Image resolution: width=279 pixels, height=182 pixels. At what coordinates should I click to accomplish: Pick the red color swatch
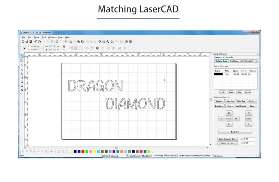click(83, 152)
